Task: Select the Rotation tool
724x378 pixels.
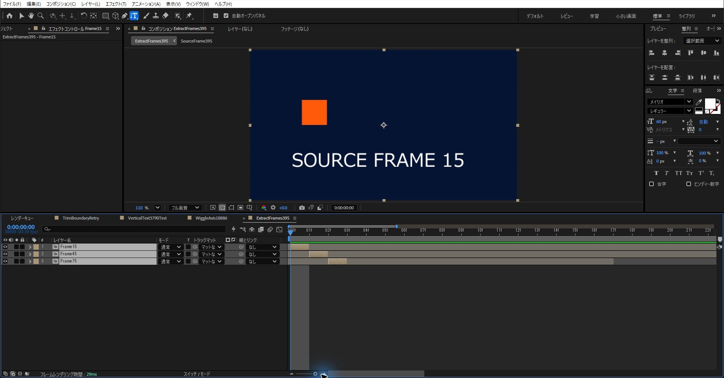Action: tap(84, 16)
